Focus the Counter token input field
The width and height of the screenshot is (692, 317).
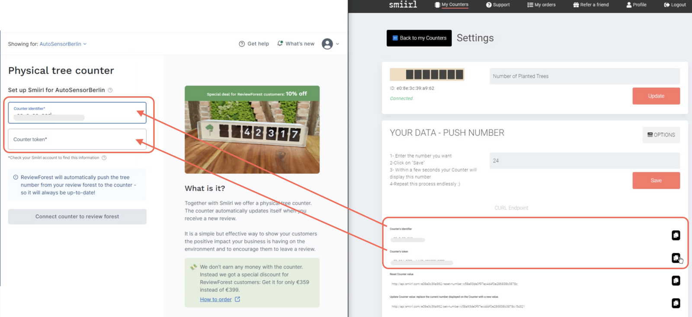77,139
